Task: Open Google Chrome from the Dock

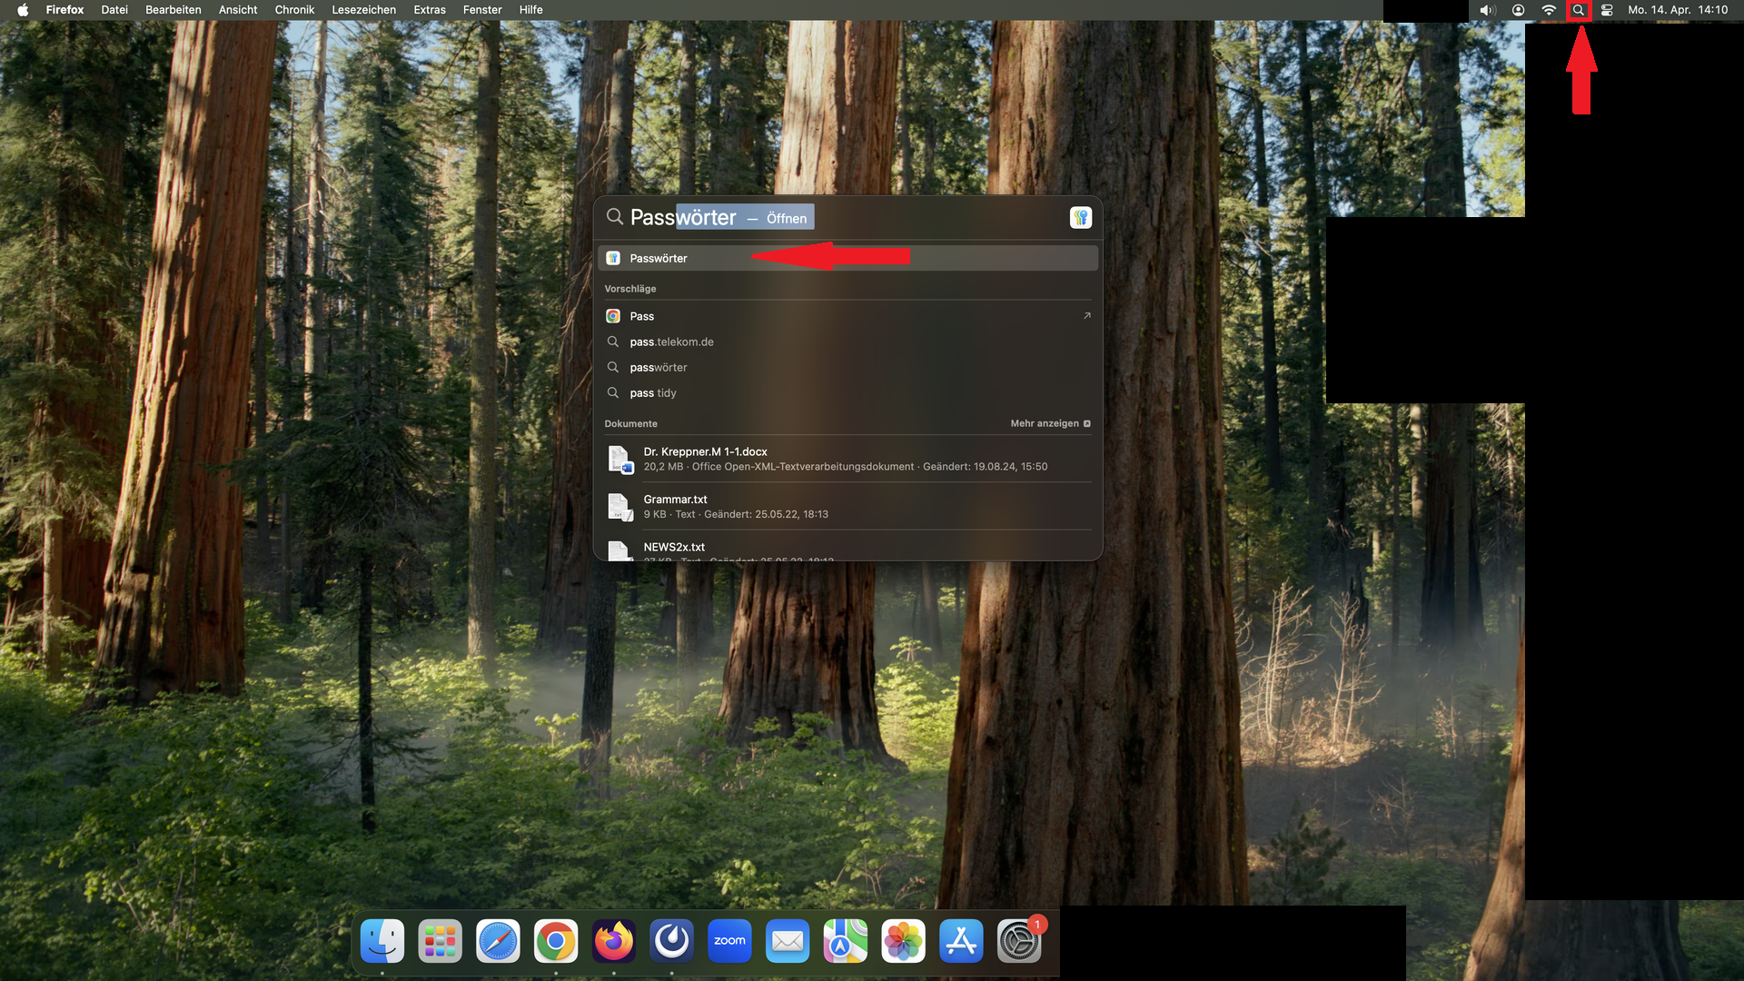Action: pos(556,941)
